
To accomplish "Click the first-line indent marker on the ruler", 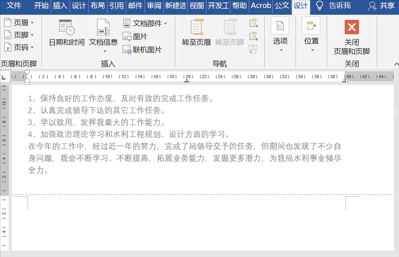I will click(x=27, y=73).
